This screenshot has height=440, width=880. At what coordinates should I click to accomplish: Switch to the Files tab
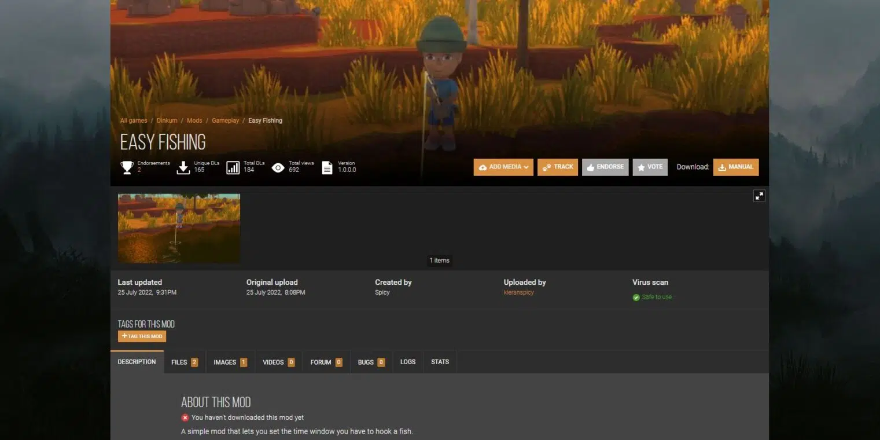[x=185, y=362]
